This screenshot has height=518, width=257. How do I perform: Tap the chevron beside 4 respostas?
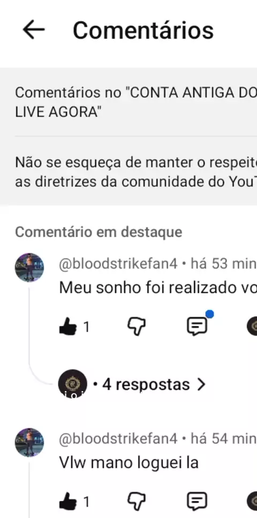coord(201,385)
